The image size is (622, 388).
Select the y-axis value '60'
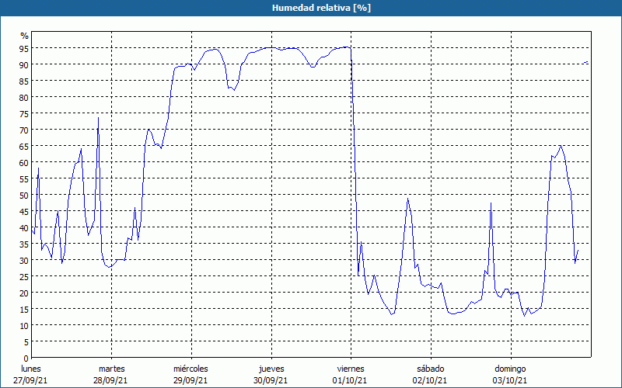24,162
